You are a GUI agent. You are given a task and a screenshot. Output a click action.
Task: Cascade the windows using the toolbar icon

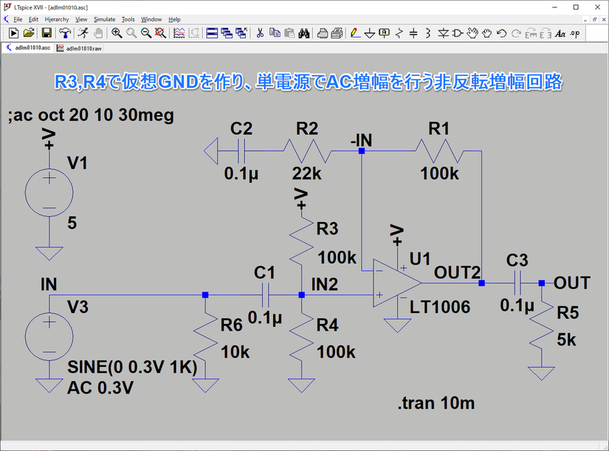coord(227,33)
